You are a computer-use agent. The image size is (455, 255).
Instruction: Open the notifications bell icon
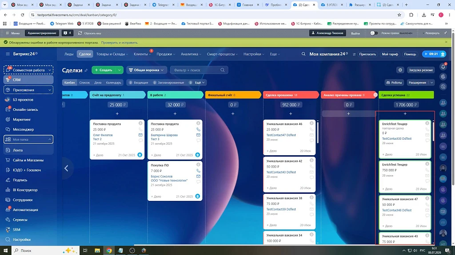click(443, 67)
